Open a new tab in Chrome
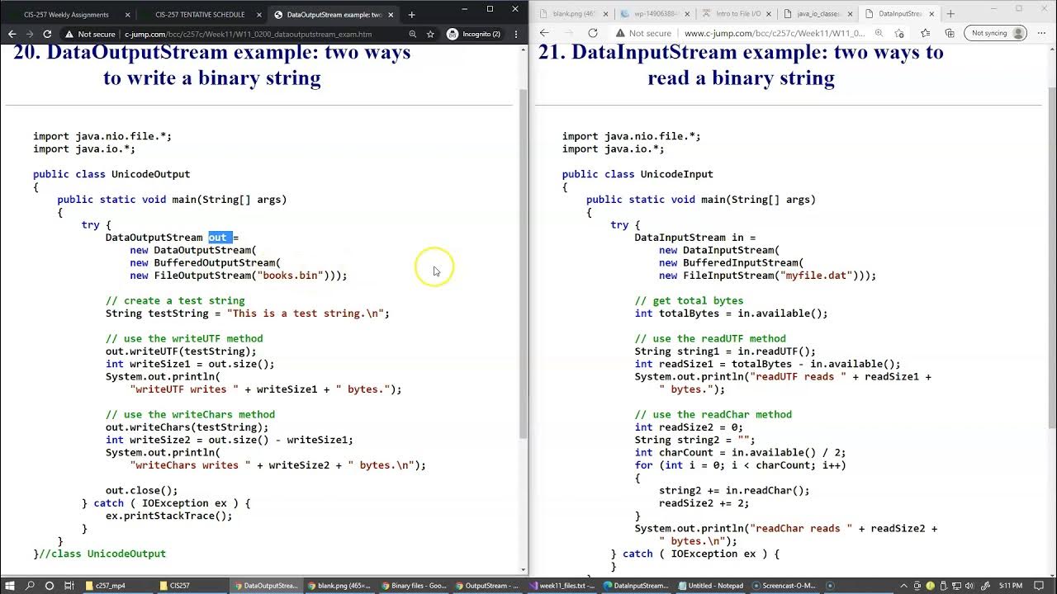Viewport: 1057px width, 594px height. click(x=411, y=14)
